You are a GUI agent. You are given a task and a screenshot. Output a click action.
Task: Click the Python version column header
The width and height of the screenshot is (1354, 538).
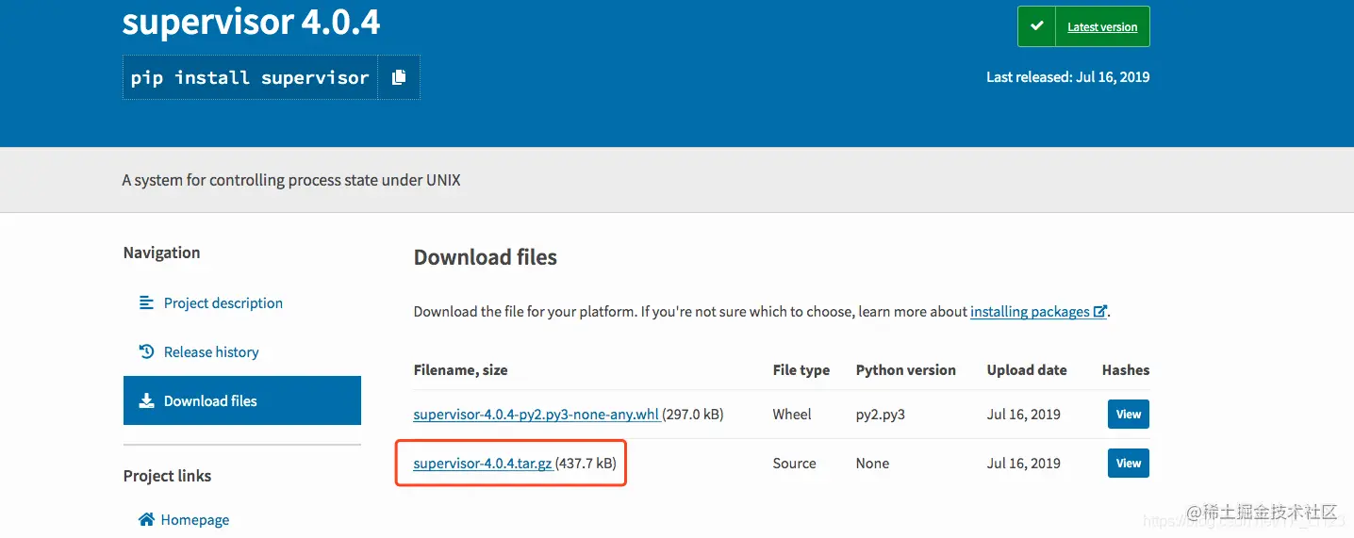pos(906,370)
